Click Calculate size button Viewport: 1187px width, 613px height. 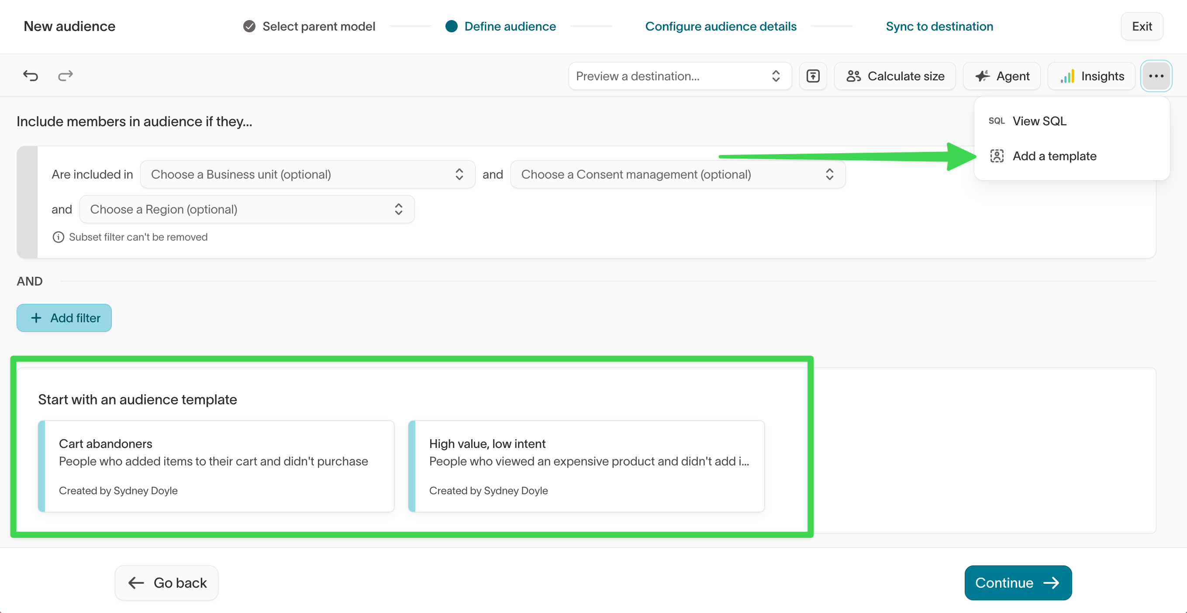pos(895,76)
